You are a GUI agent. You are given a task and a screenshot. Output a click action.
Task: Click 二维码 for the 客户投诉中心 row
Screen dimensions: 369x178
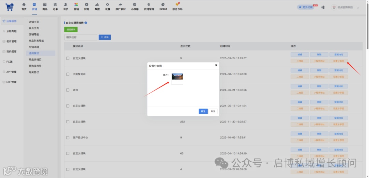[300, 140]
